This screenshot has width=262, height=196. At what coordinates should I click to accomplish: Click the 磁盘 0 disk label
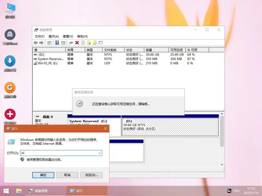tap(48, 117)
